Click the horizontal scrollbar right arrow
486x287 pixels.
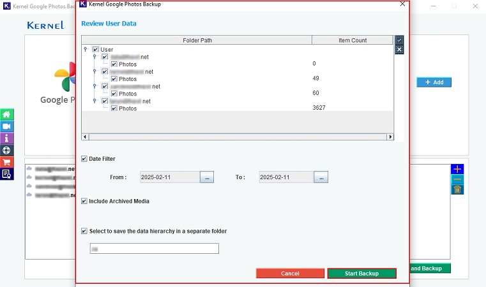click(x=390, y=137)
